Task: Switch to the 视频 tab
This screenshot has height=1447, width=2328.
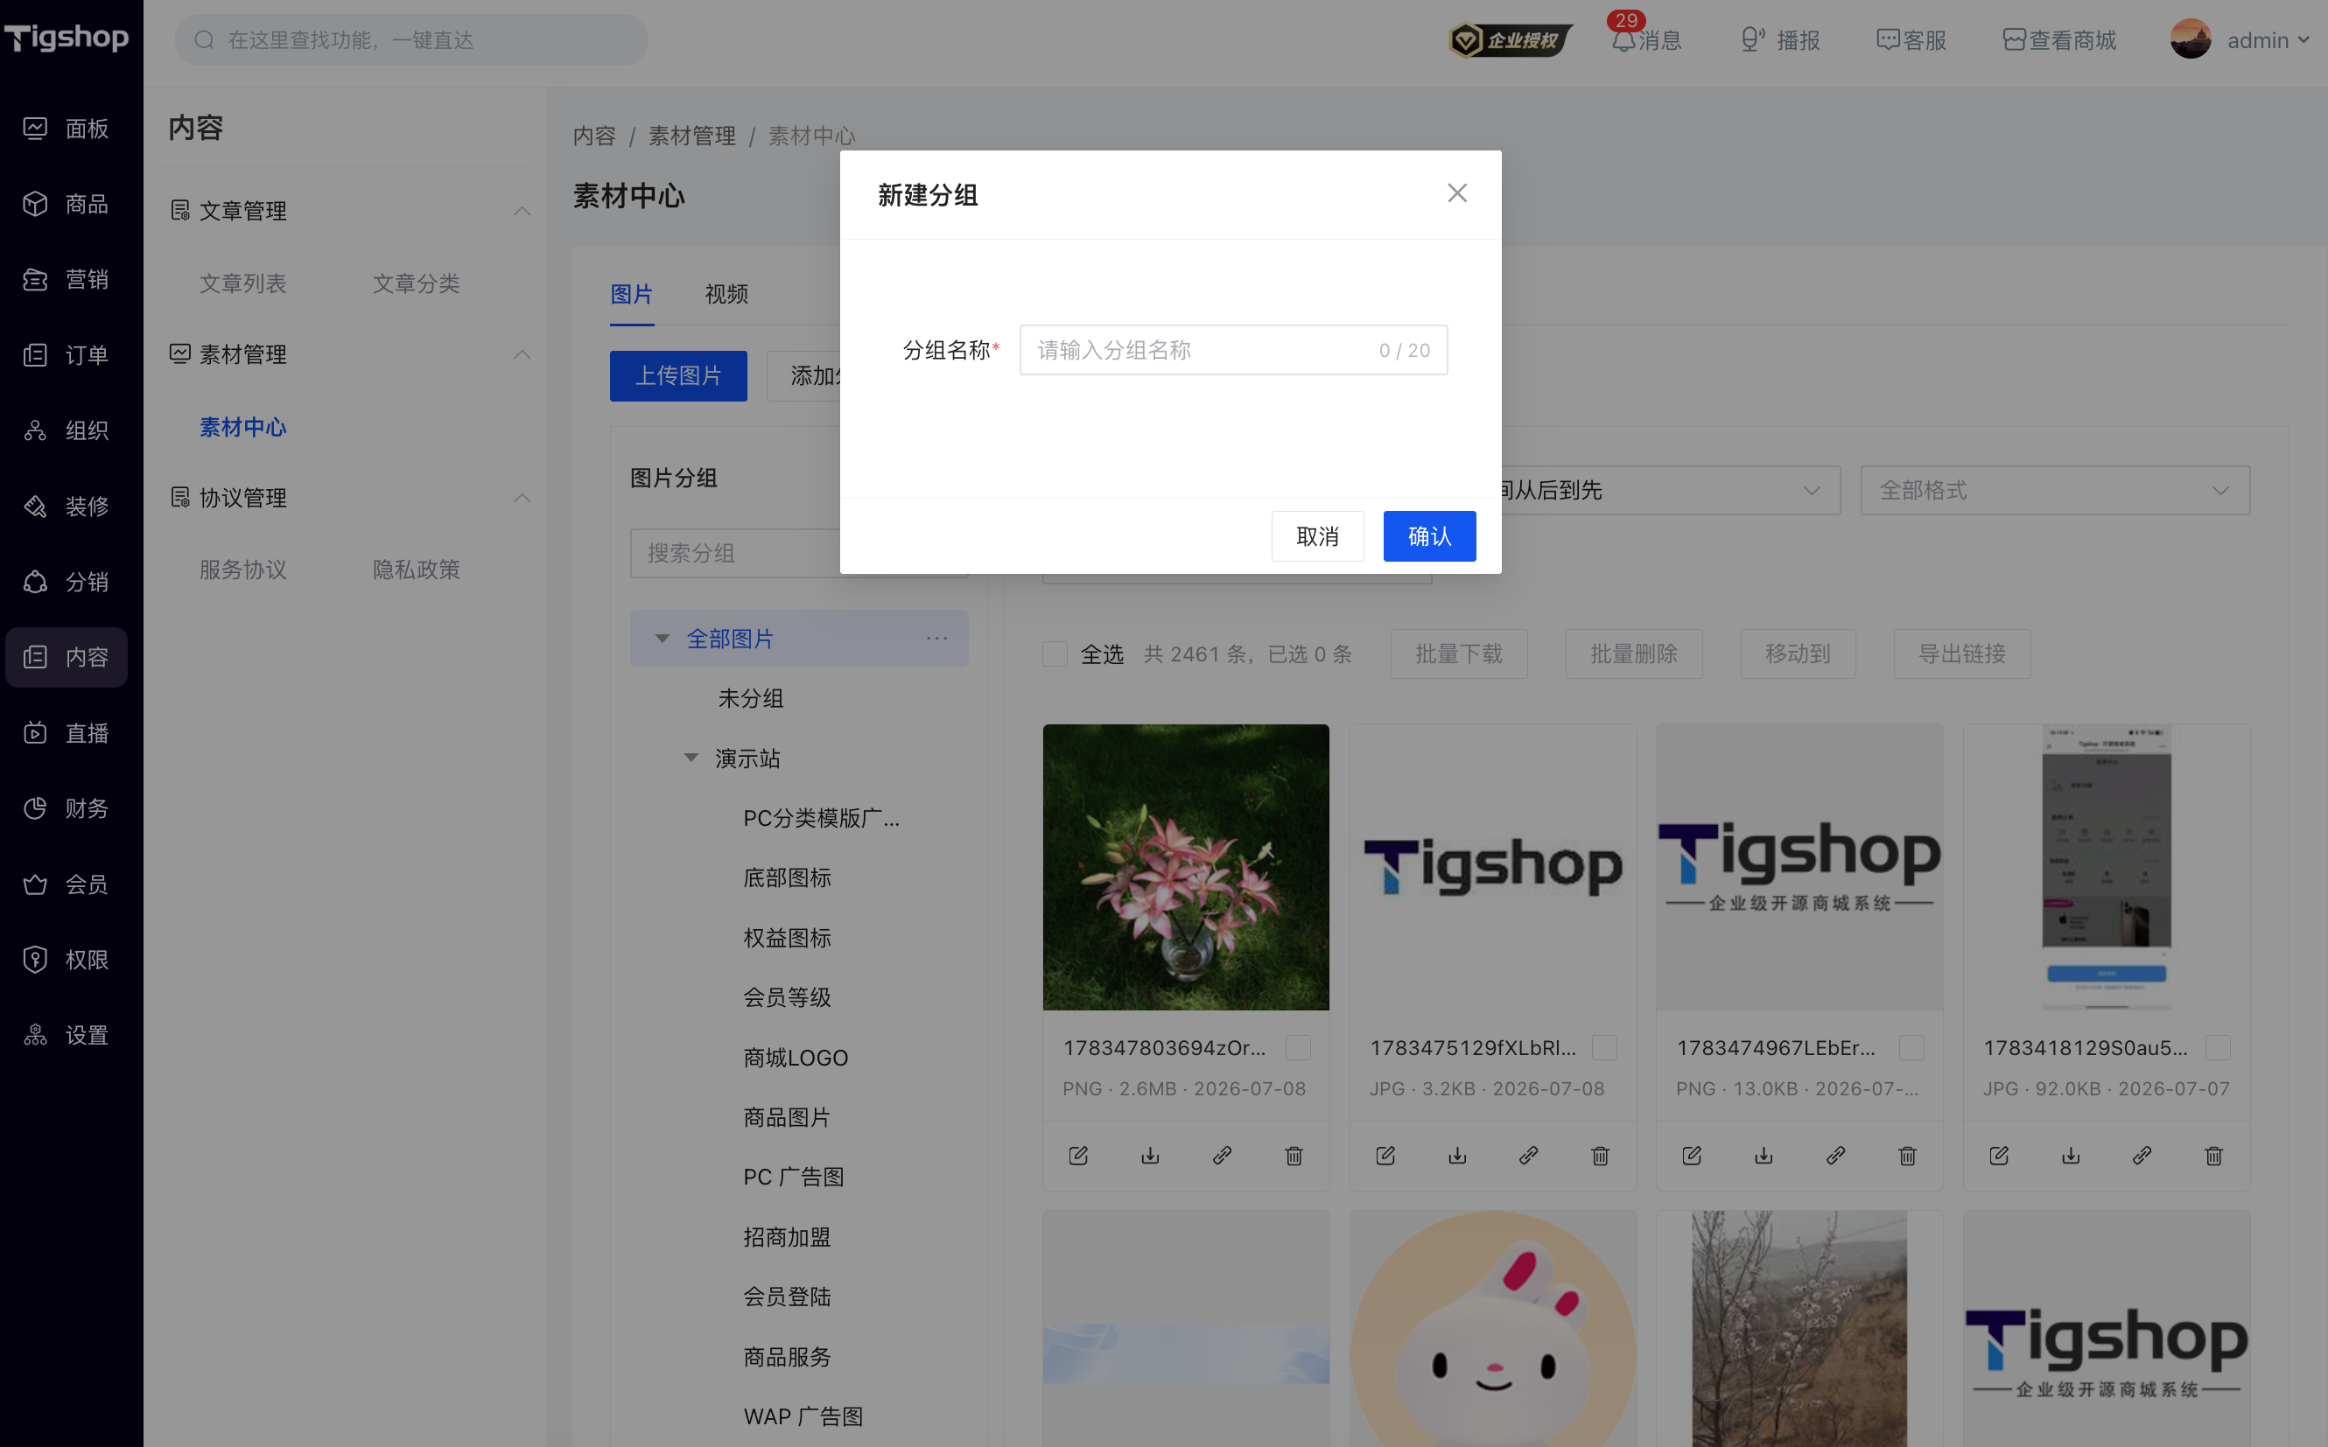Action: pyautogui.click(x=726, y=294)
